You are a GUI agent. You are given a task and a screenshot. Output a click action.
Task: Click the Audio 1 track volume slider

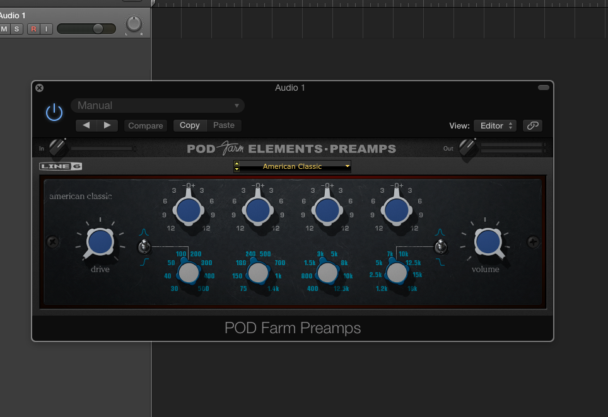[86, 28]
